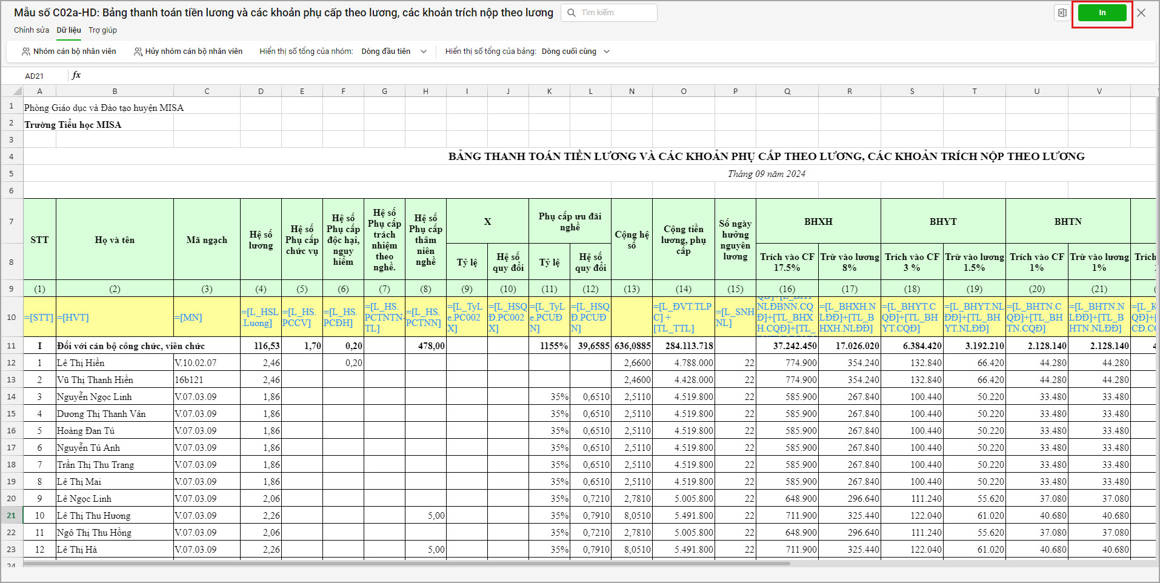Click the select-all corner triangle of the sheet
Image resolution: width=1160 pixels, height=583 pixels.
coord(18,92)
